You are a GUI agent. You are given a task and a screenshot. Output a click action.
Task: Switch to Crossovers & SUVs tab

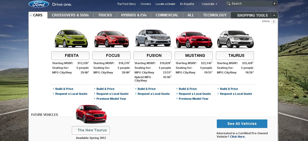70,15
